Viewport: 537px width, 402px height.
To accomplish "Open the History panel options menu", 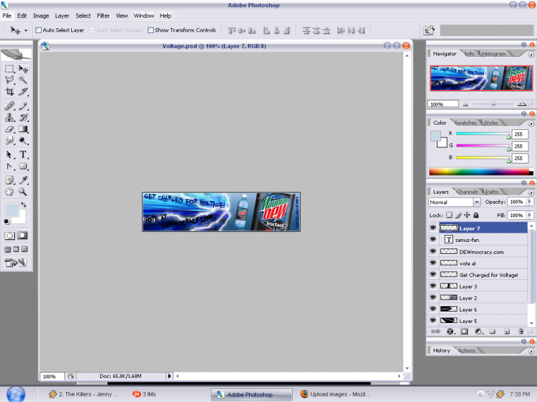I will [x=531, y=351].
